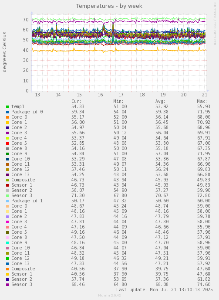Click the Sensor 2 label with Cur 57.74

click(x=22, y=279)
